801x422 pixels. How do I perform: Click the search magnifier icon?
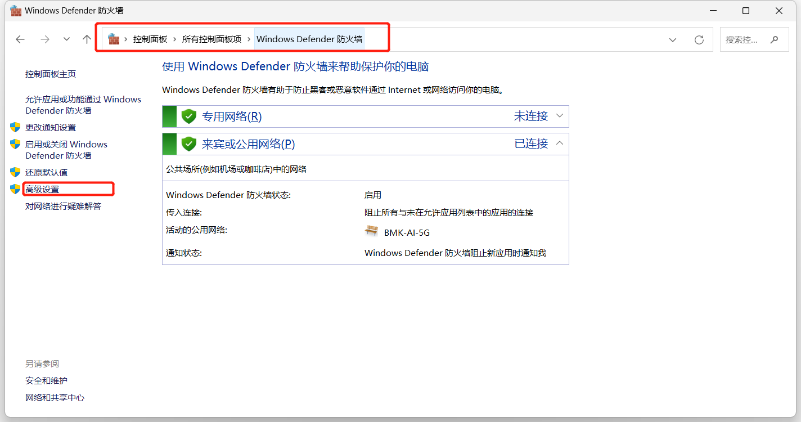pyautogui.click(x=775, y=39)
